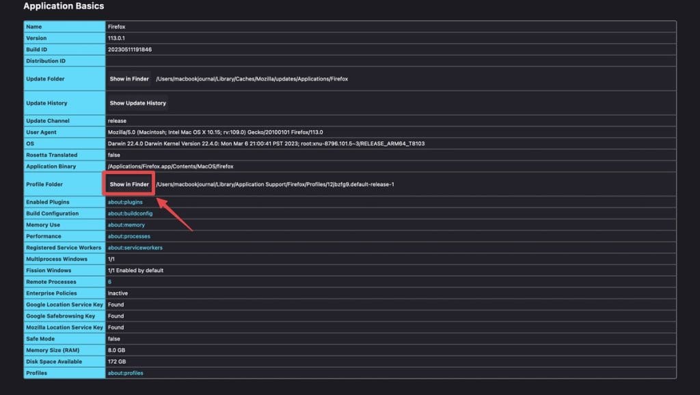Click the Enabled Plugins row label

click(x=48, y=202)
